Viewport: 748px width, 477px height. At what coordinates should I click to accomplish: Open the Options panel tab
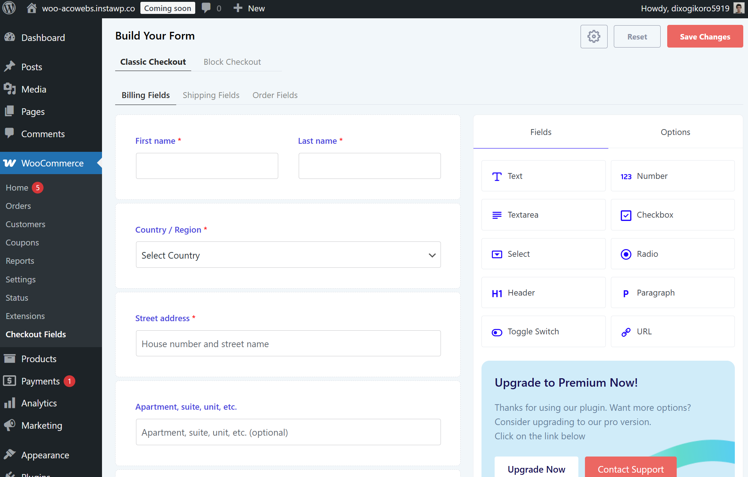[675, 132]
